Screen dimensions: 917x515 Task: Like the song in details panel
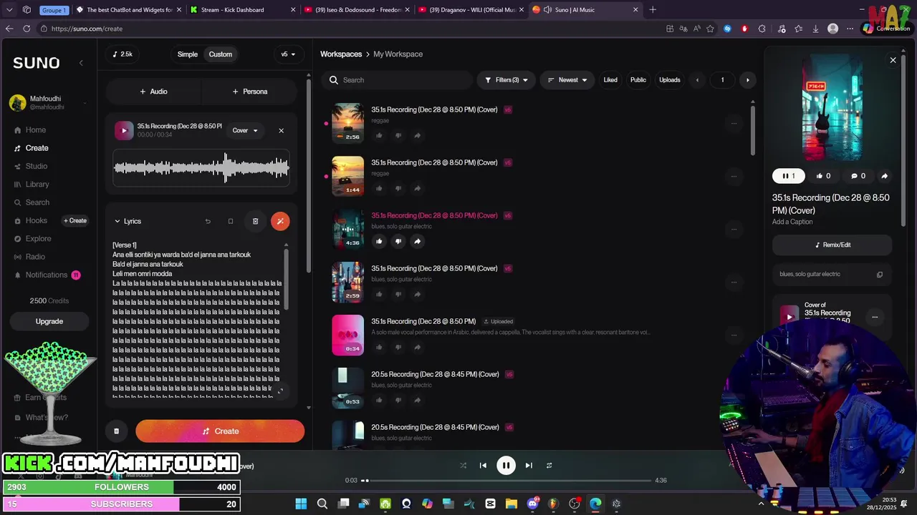(823, 176)
